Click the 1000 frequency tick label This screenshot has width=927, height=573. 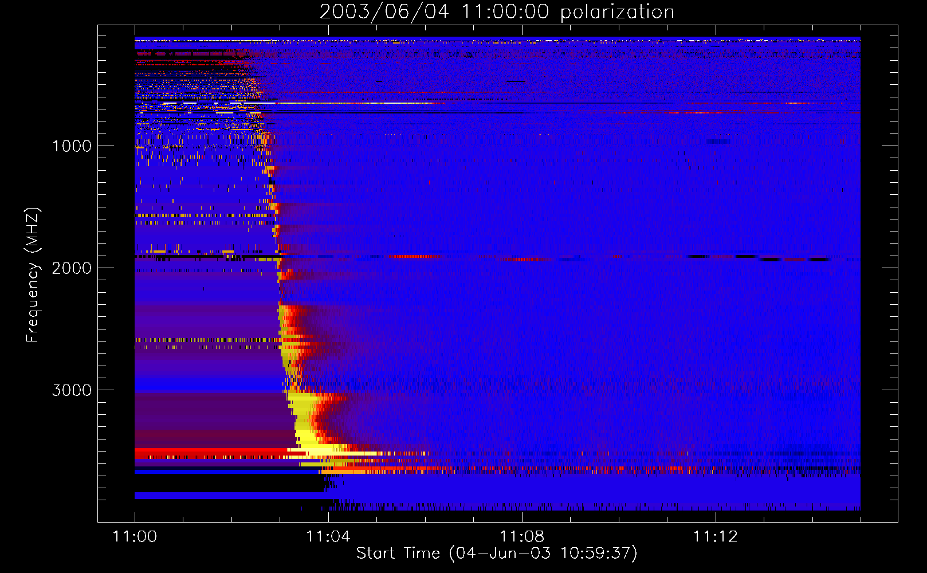coord(72,146)
